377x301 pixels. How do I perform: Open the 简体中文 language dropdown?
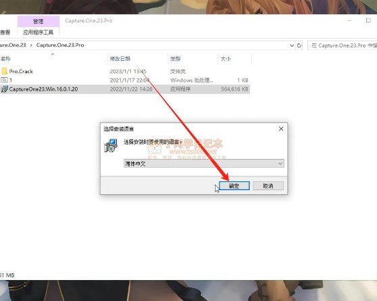[203, 164]
